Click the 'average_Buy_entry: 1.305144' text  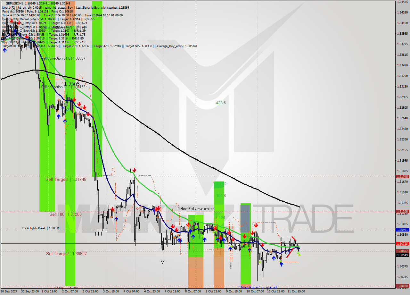coord(177,46)
